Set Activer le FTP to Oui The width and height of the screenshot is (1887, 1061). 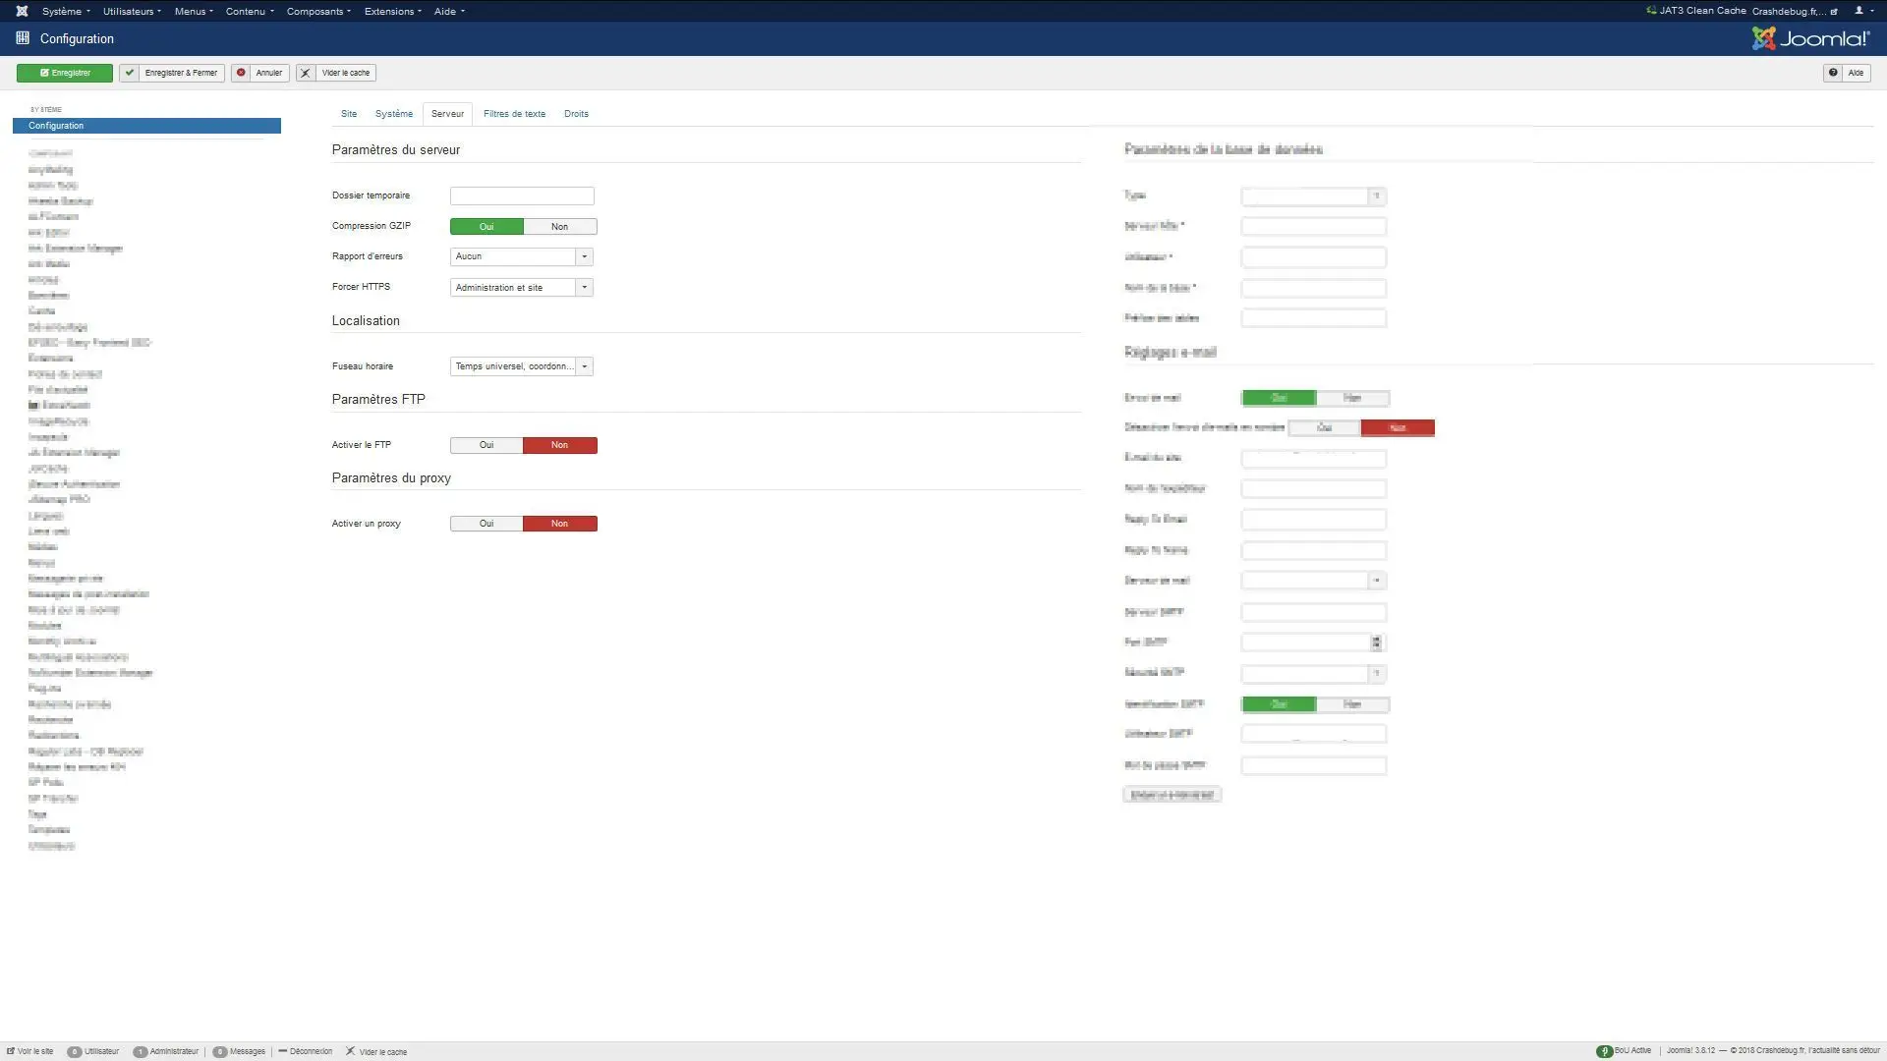pos(486,445)
